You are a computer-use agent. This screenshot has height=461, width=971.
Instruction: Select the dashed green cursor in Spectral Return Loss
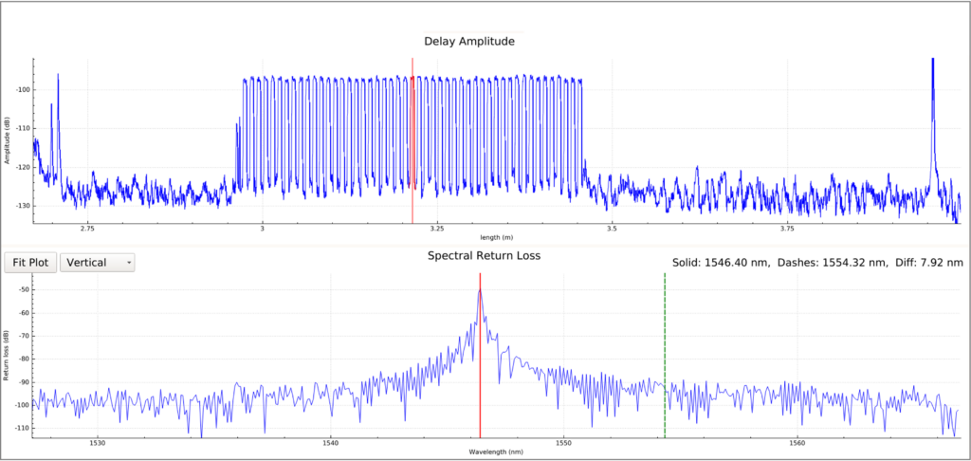click(665, 355)
